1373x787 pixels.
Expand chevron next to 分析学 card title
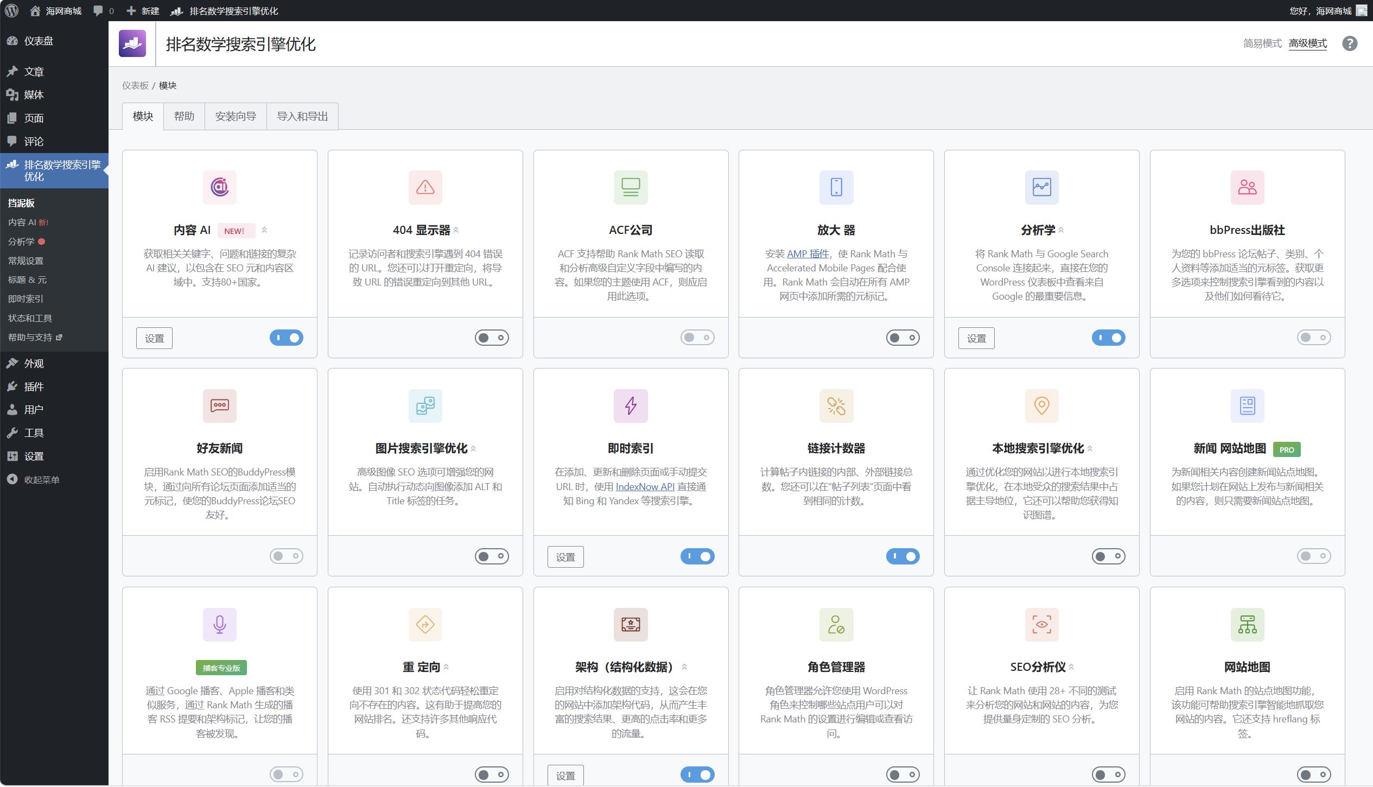click(x=1061, y=230)
